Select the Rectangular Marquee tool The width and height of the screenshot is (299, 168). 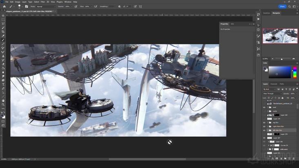[x=3, y=20]
